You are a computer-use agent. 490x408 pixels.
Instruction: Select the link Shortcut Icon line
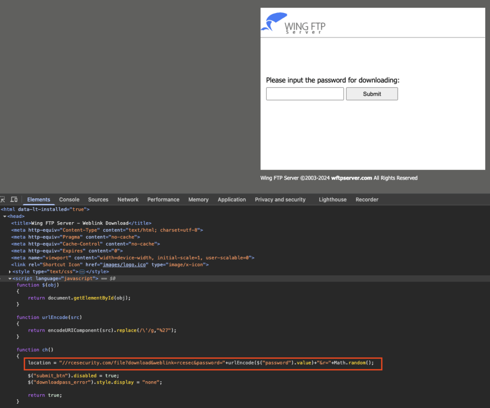(110, 264)
